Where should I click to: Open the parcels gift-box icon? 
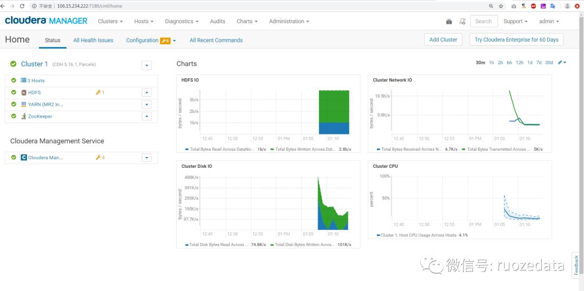pyautogui.click(x=449, y=22)
